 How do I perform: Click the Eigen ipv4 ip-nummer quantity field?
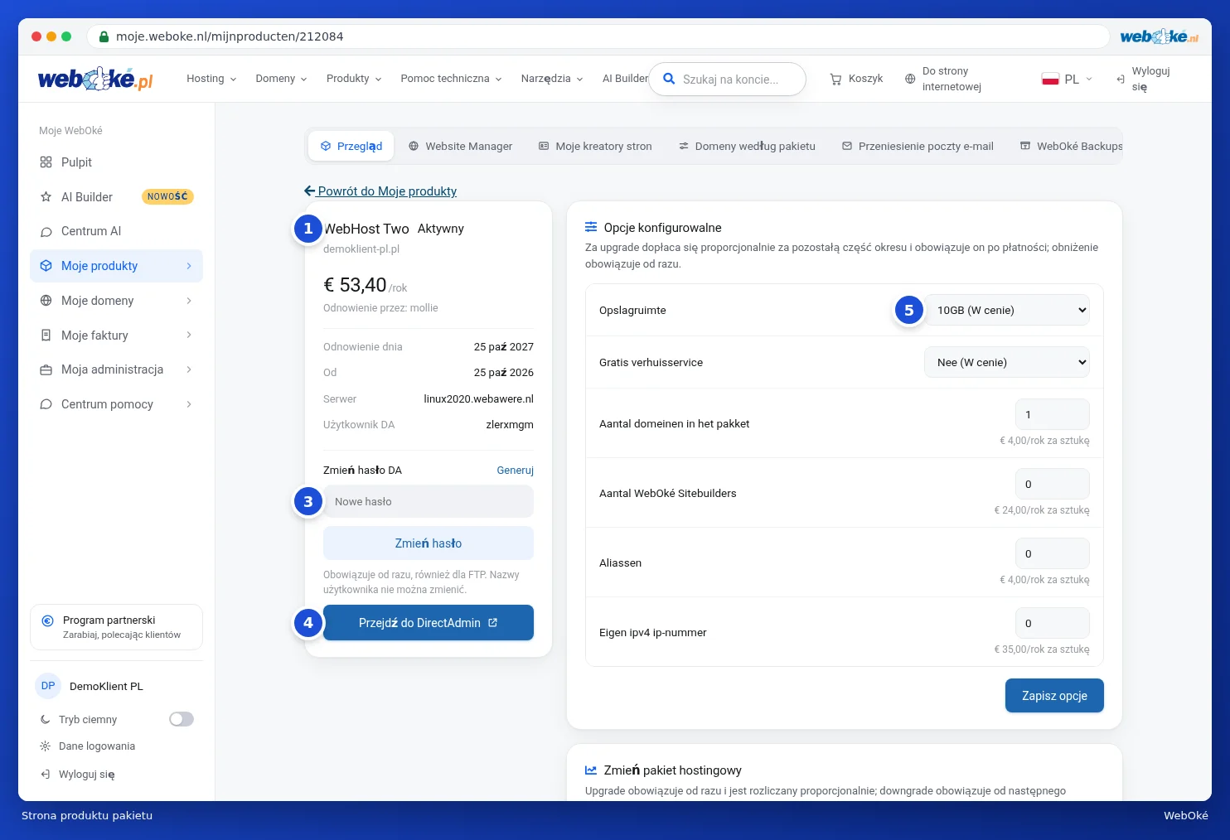(1053, 623)
